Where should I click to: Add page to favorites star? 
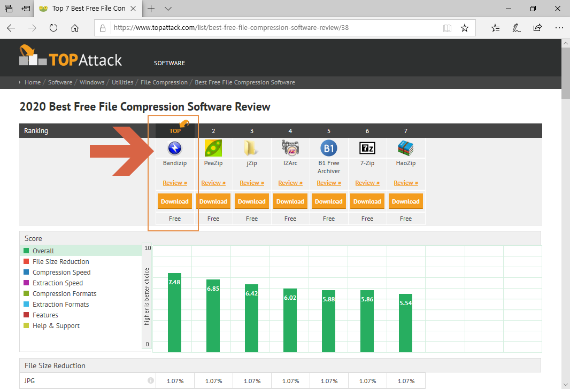point(465,28)
